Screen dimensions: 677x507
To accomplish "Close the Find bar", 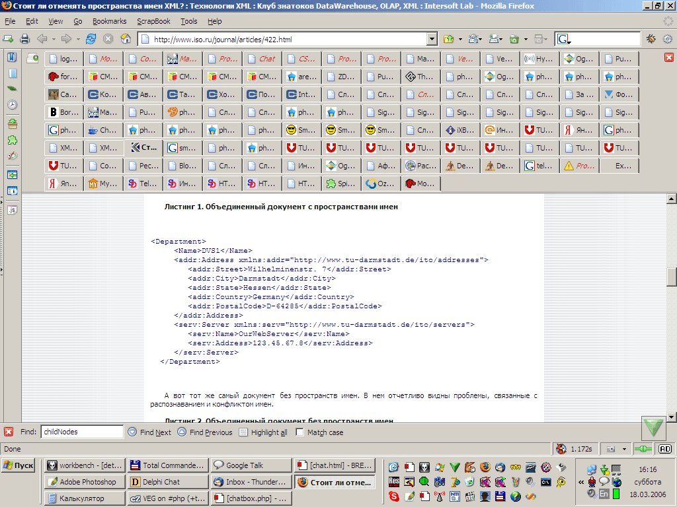I will coord(9,432).
